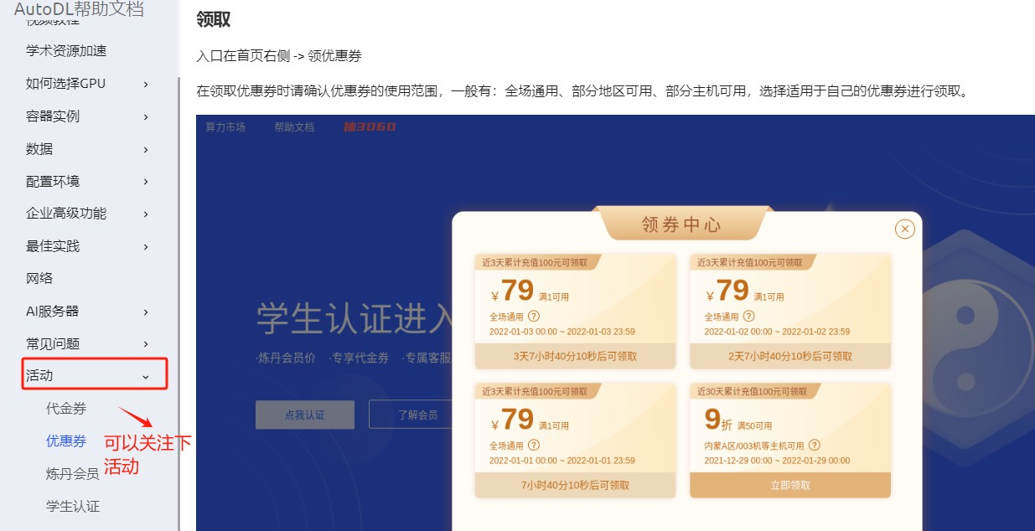Open 学术资源加速 in the sidebar
1035x531 pixels.
click(66, 51)
